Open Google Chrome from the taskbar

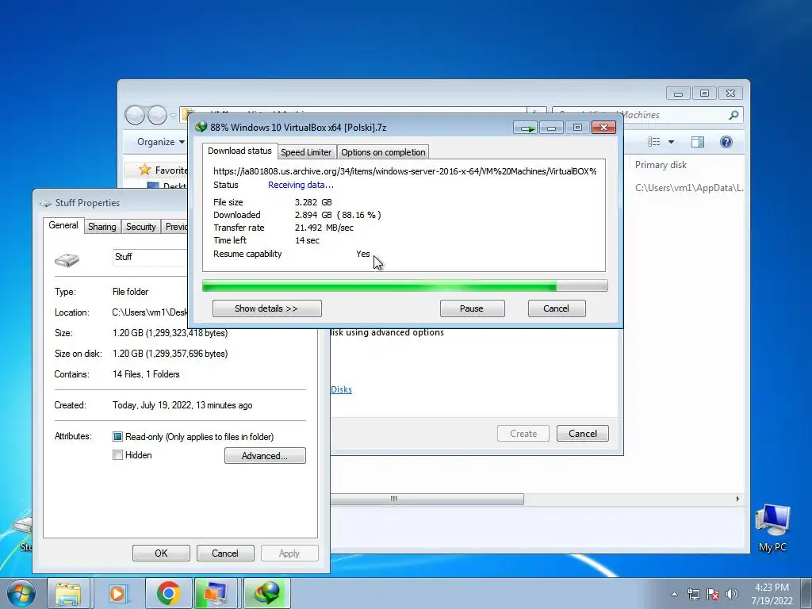tap(168, 593)
